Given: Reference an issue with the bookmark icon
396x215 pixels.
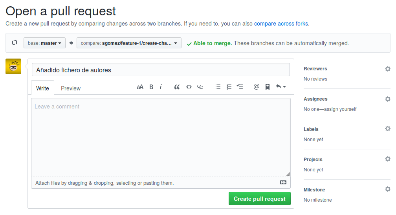Looking at the screenshot, I should click(x=268, y=87).
